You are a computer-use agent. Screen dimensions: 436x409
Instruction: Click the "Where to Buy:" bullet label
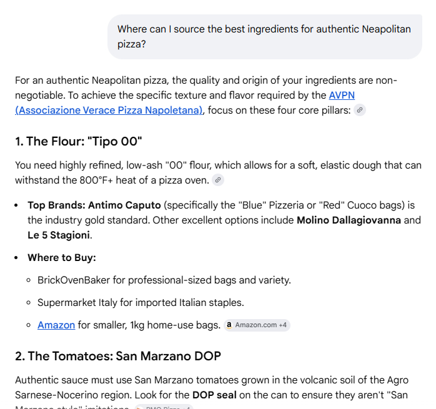click(x=61, y=258)
